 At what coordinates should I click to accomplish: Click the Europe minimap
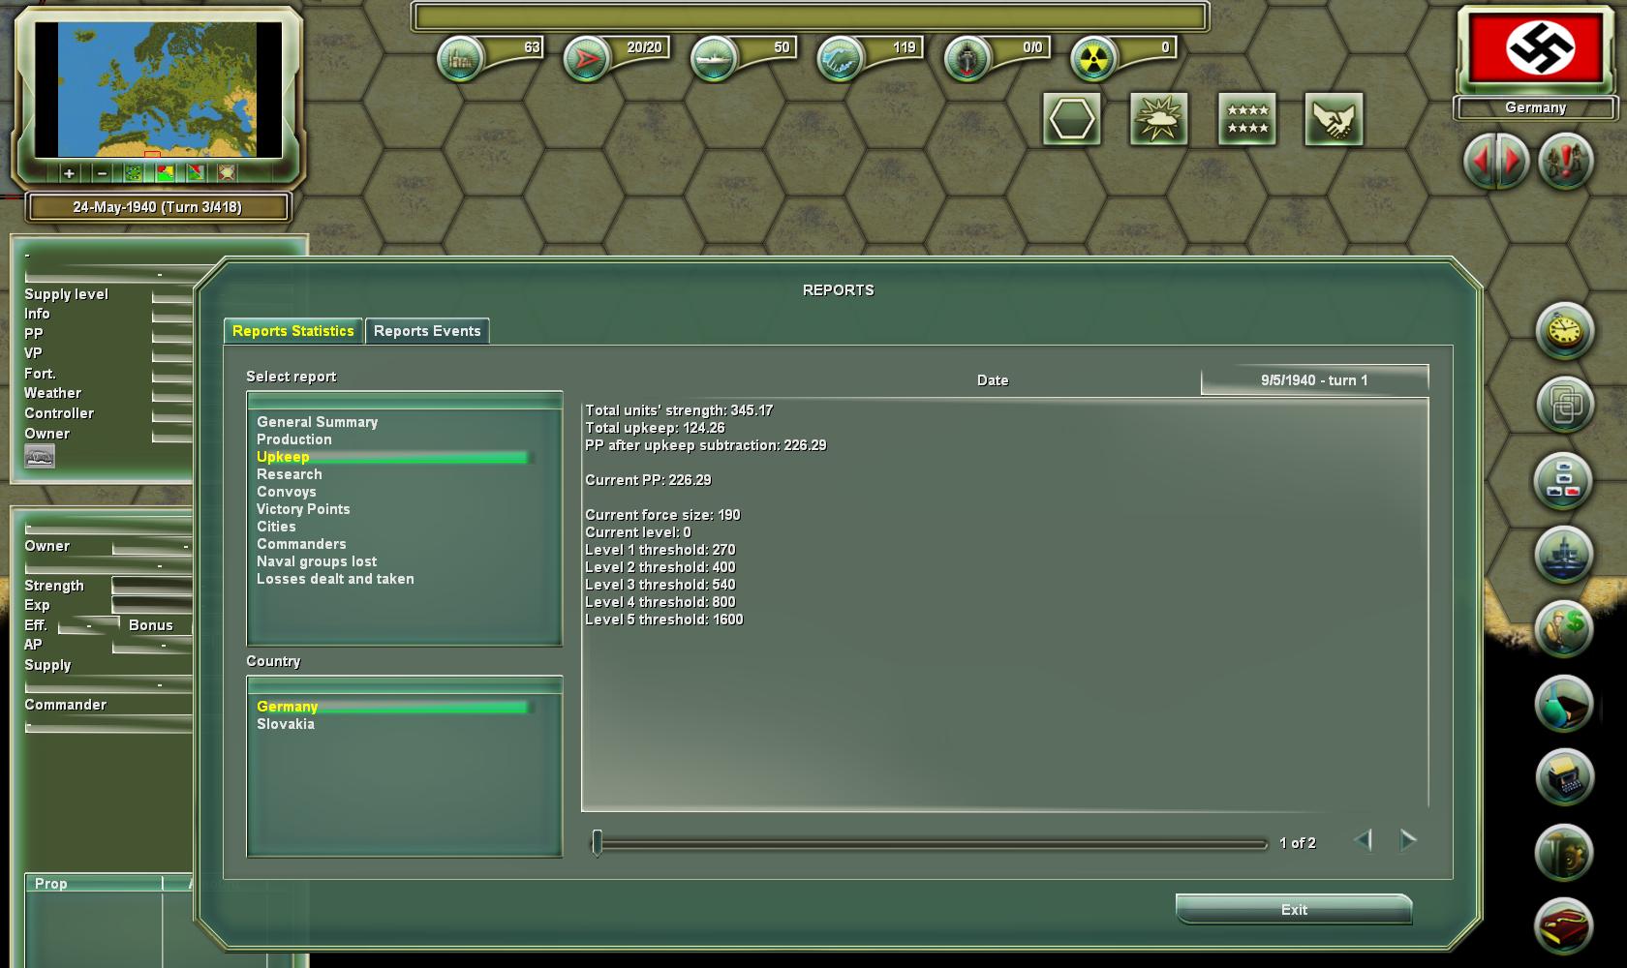[158, 90]
